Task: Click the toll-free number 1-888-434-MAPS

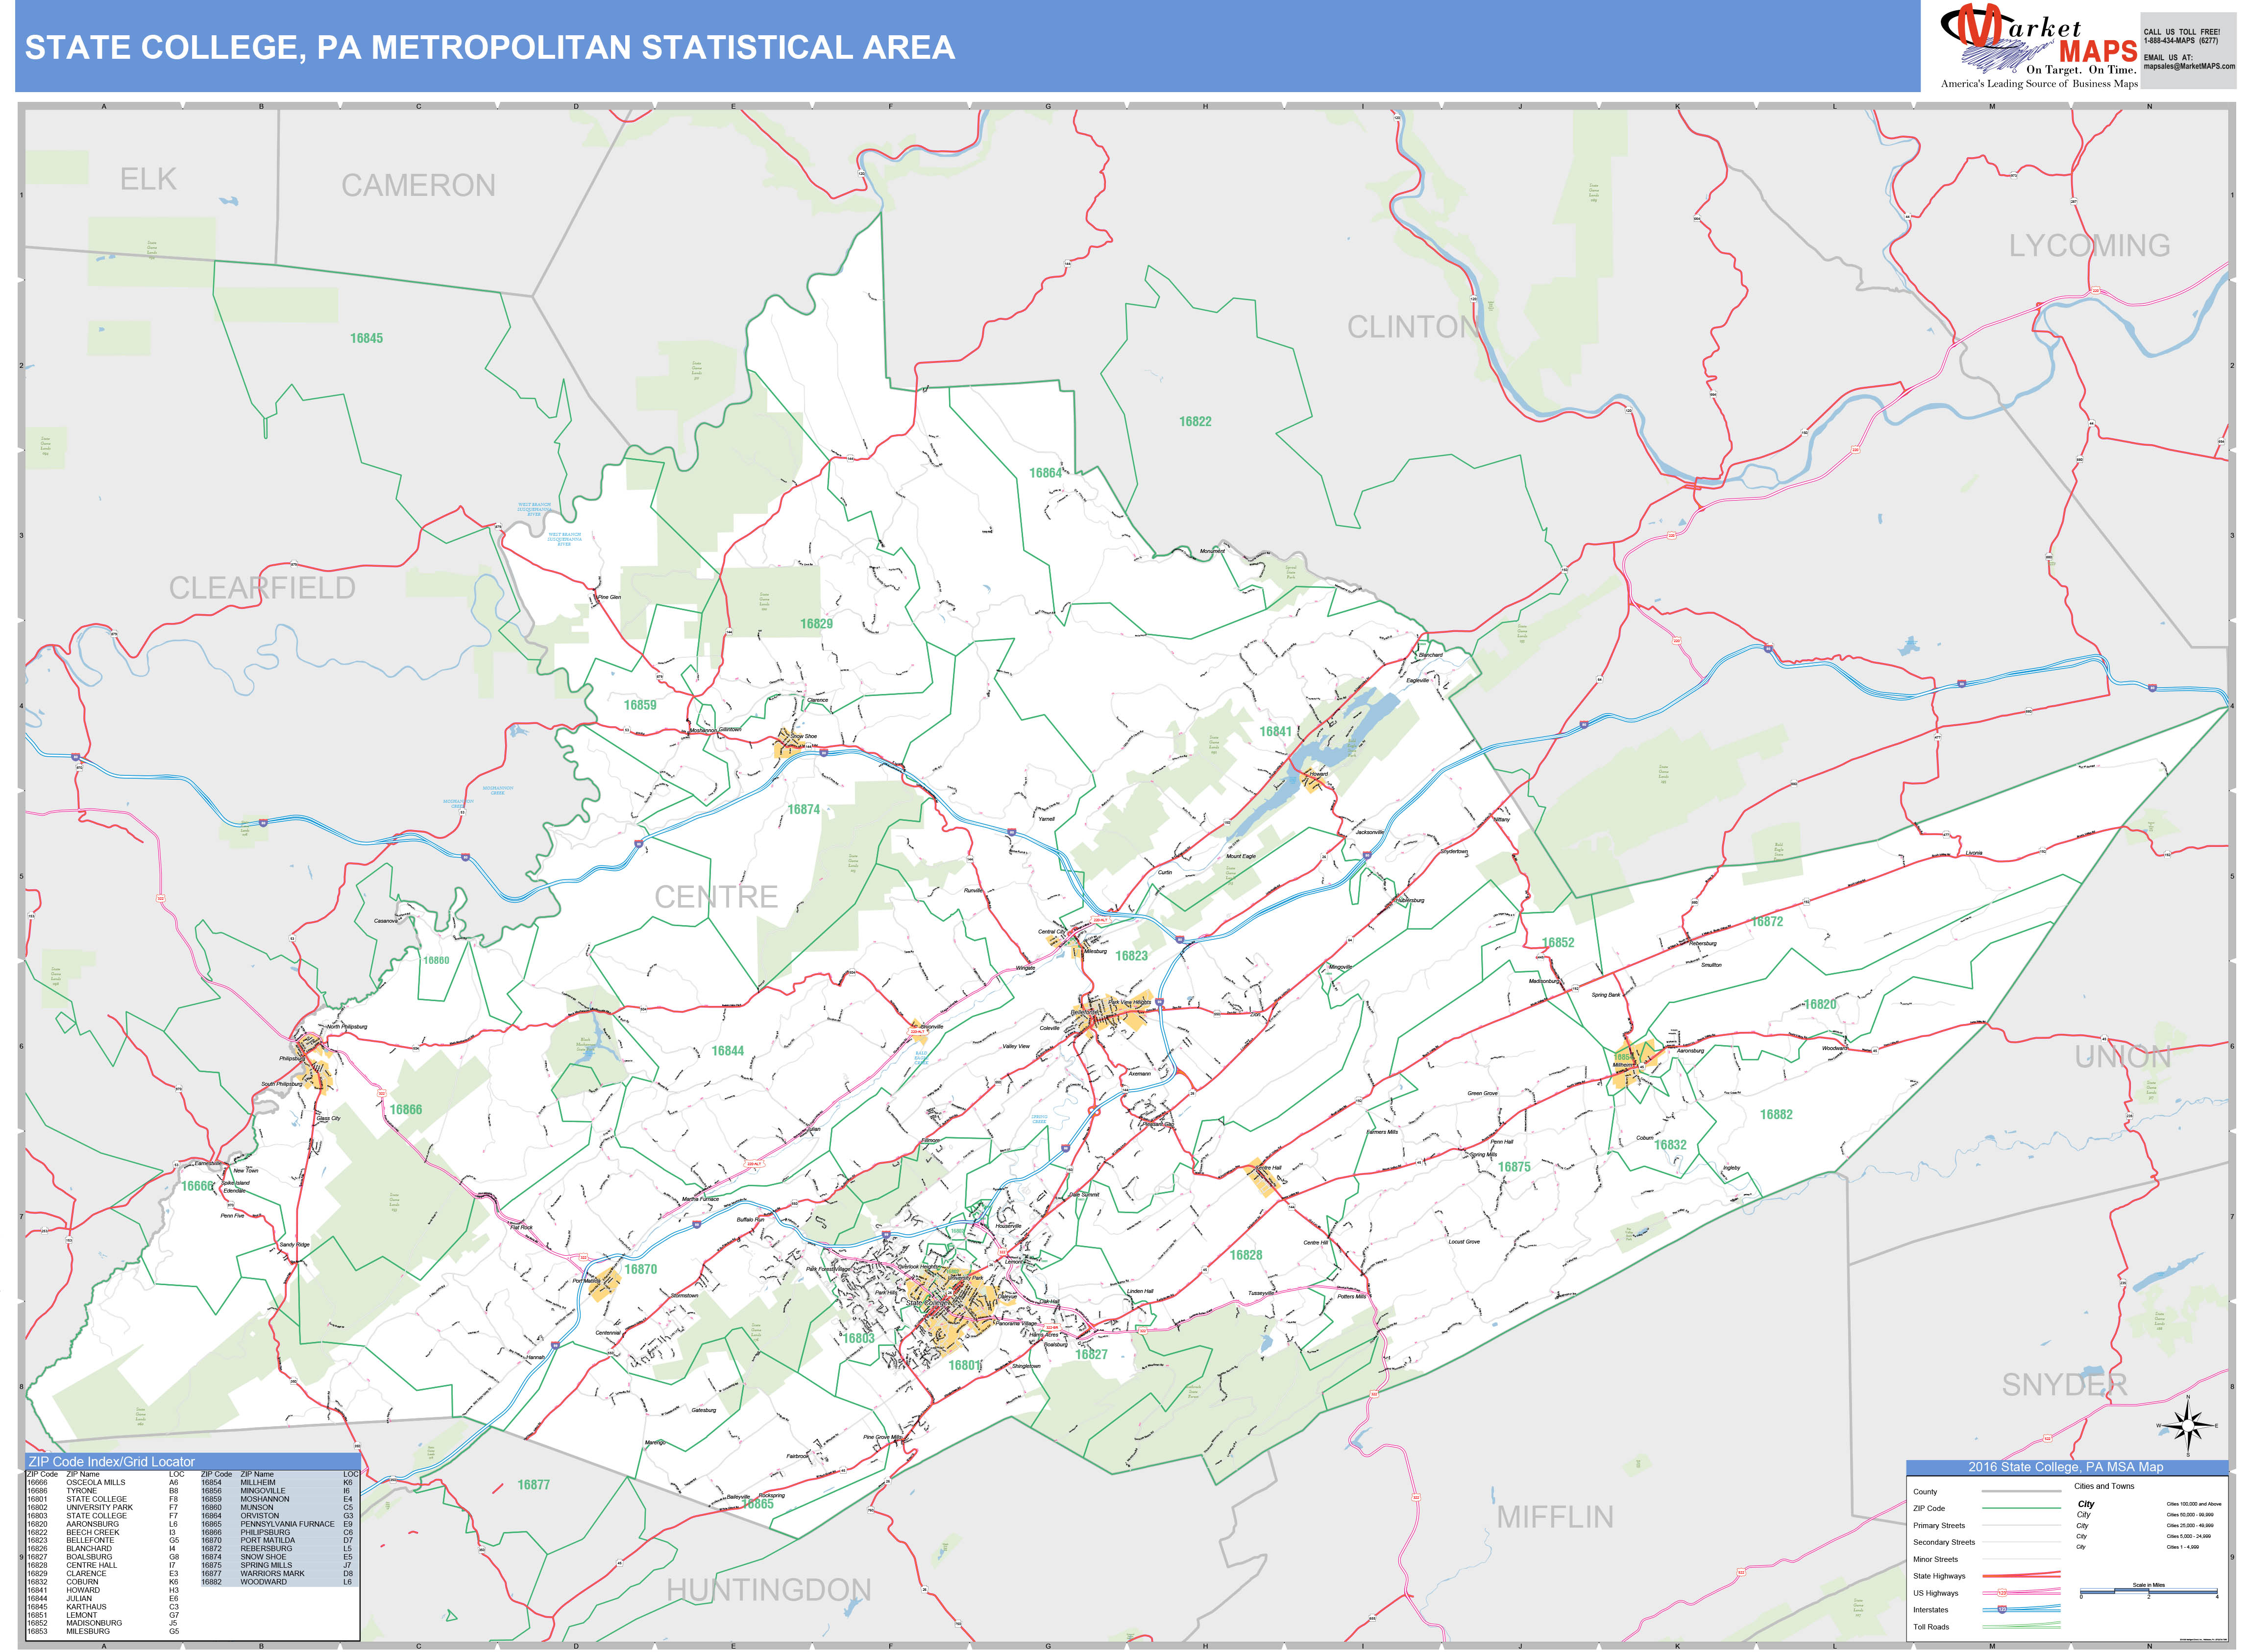Action: coord(2180,41)
